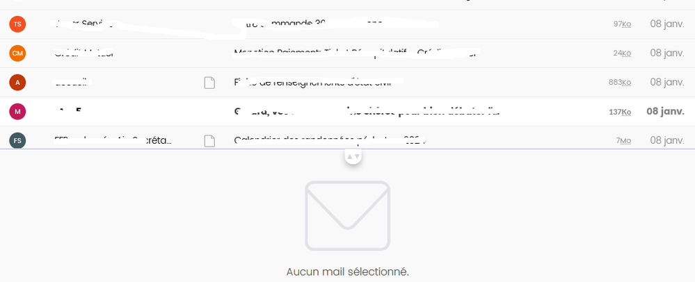Image resolution: width=695 pixels, height=282 pixels.
Task: Click the 7Mo size label
Action: click(623, 141)
